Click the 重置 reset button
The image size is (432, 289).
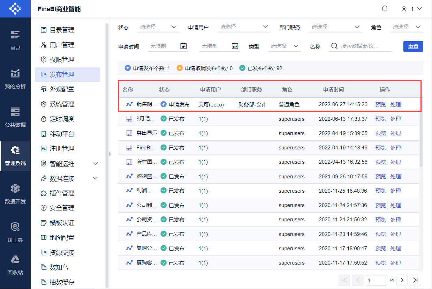tap(413, 46)
